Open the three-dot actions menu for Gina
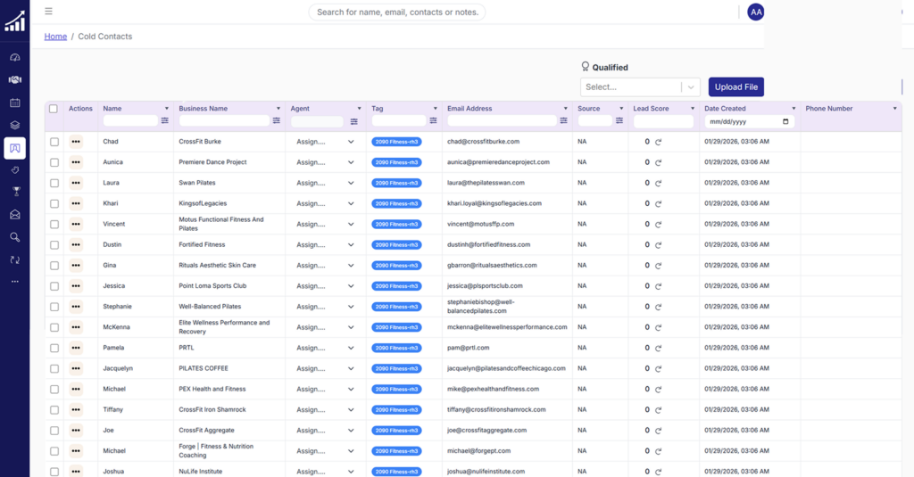The image size is (914, 477). click(x=76, y=266)
